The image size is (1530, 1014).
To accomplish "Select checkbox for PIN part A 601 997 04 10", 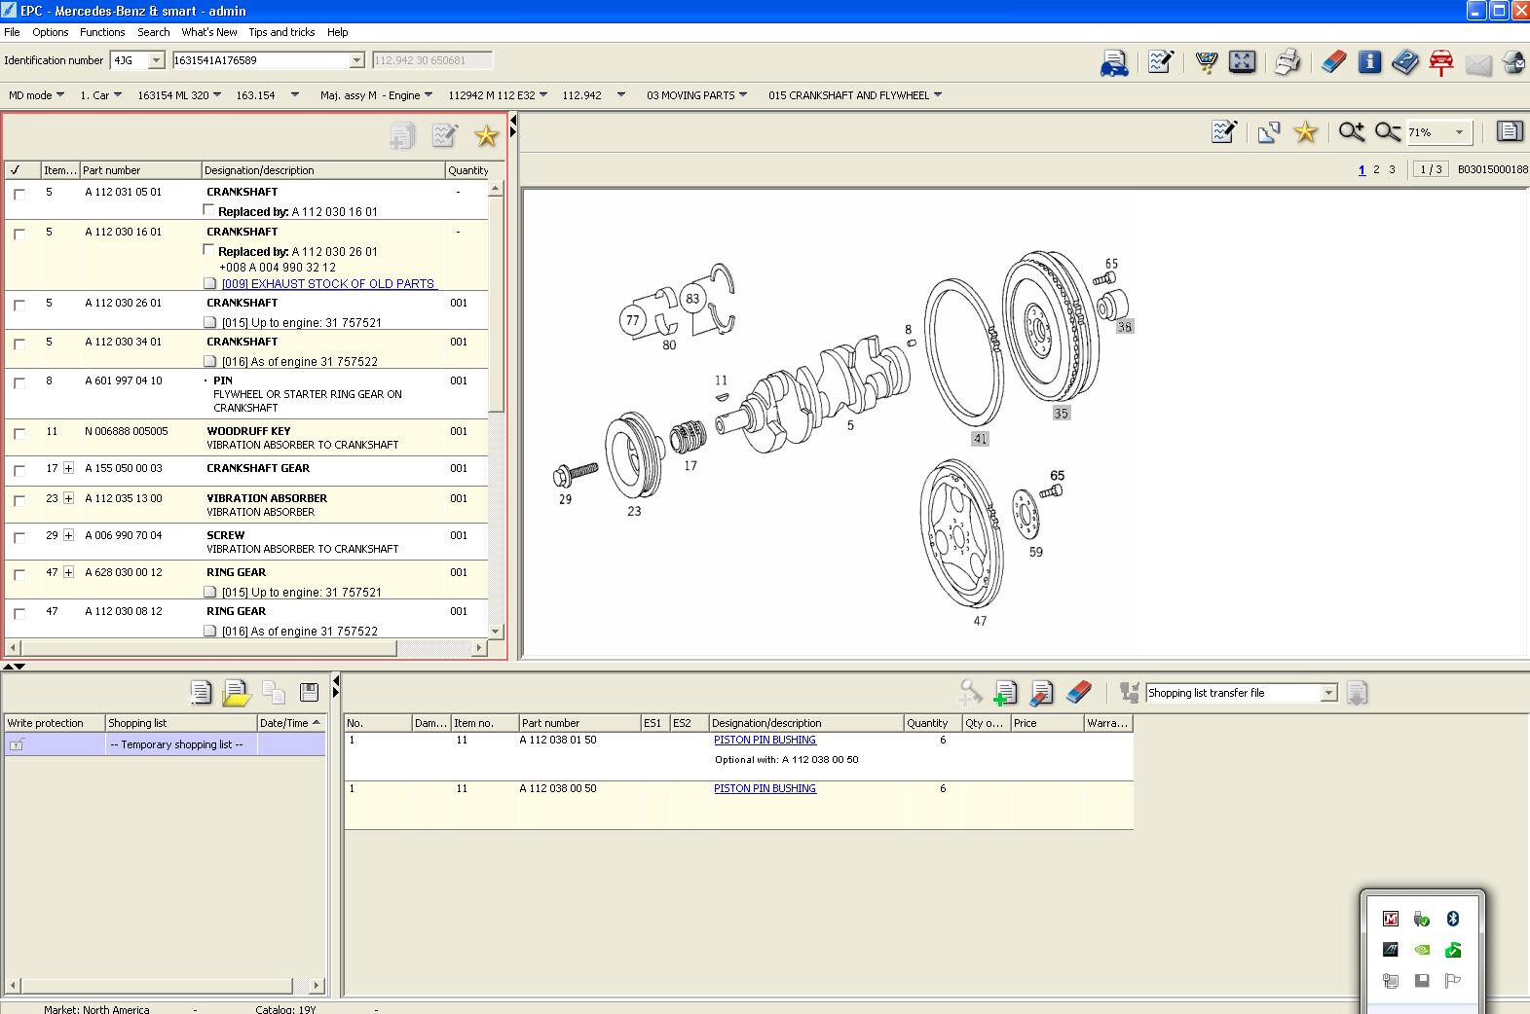I will (19, 382).
